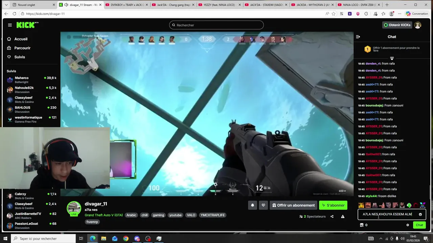Open Edge settings ellipsis menu
Screen dimensions: 433x243
pyautogui.click(x=400, y=14)
